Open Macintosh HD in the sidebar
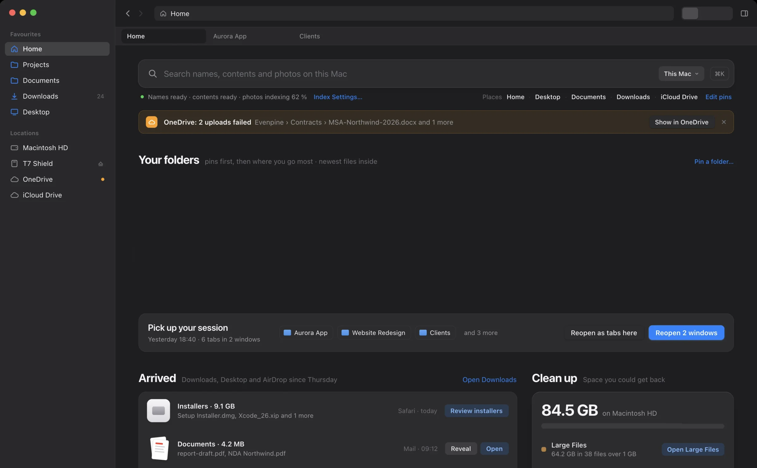The height and width of the screenshot is (468, 757). point(57,148)
